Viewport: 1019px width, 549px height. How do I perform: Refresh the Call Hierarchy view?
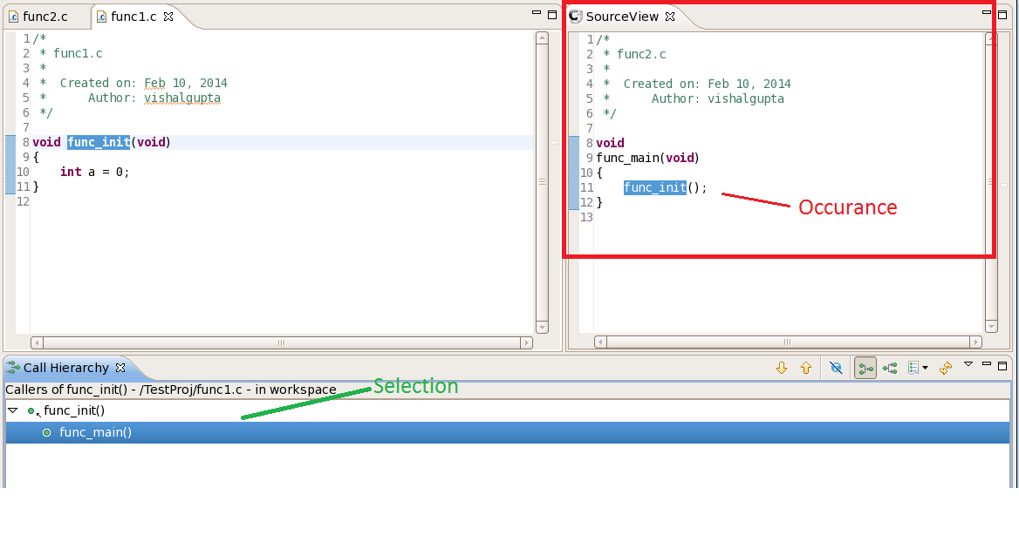click(x=945, y=369)
